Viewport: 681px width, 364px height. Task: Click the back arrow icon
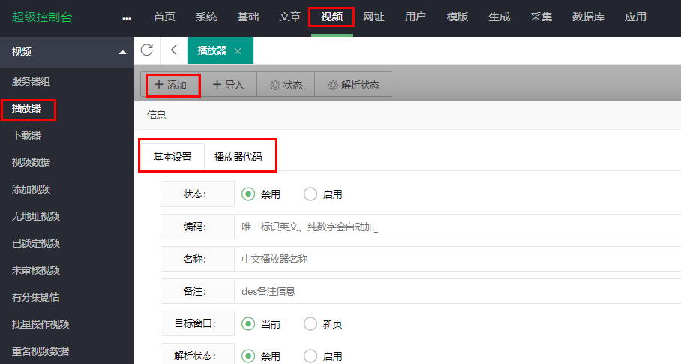(174, 50)
